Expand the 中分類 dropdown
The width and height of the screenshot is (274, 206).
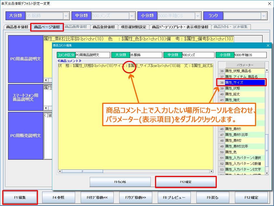click(x=132, y=16)
